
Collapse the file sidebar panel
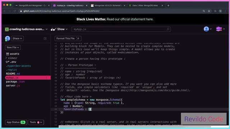(x=45, y=38)
